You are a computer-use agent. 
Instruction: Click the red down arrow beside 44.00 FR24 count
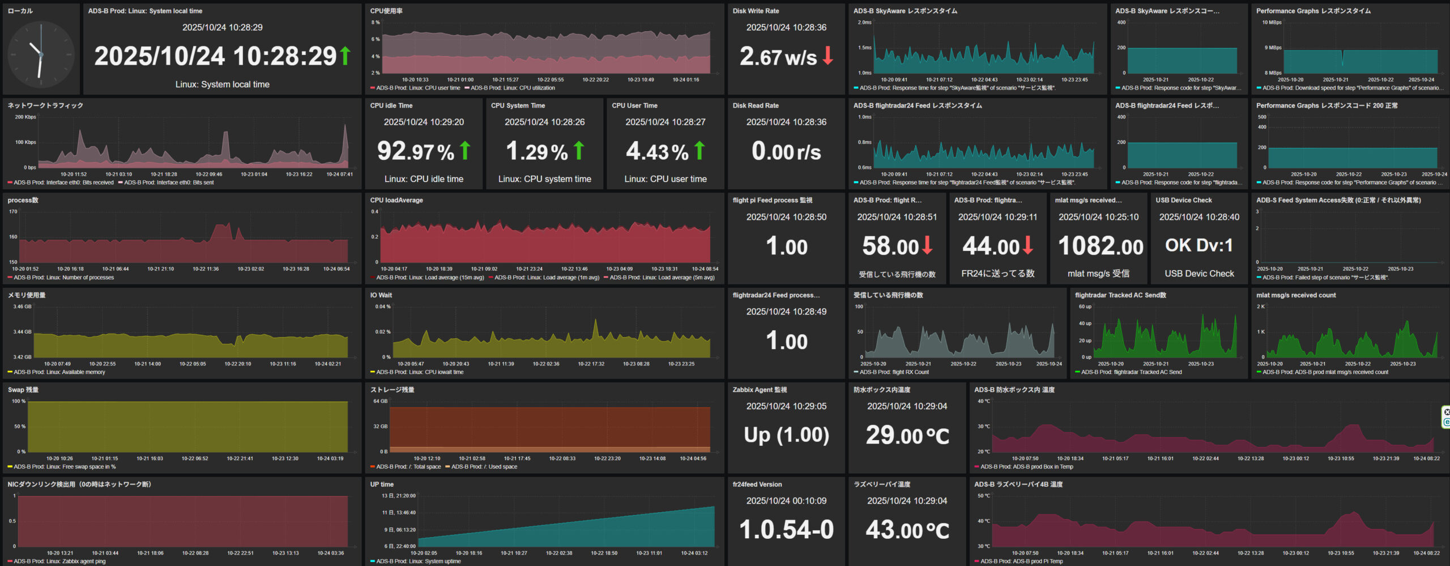tap(1028, 245)
